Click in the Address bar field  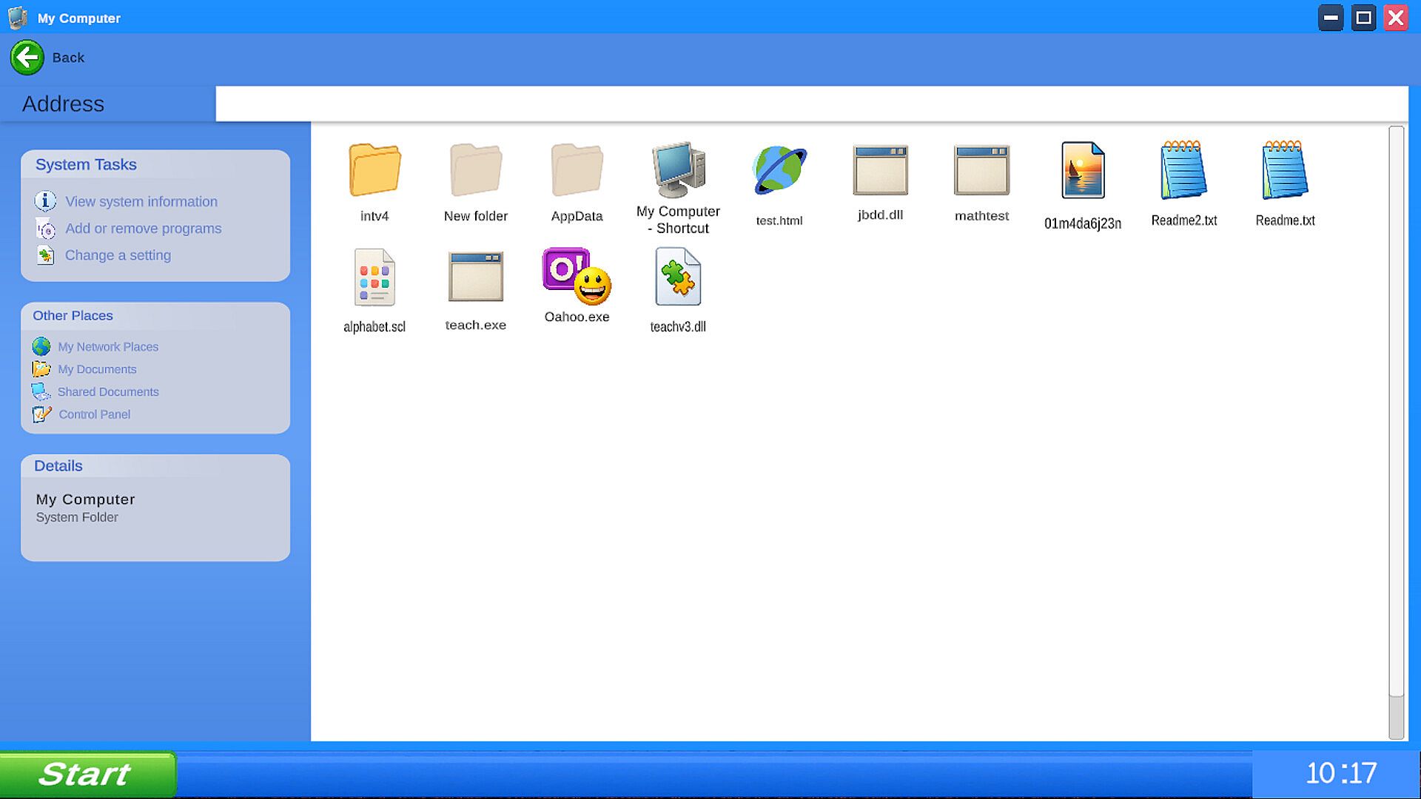click(x=810, y=104)
